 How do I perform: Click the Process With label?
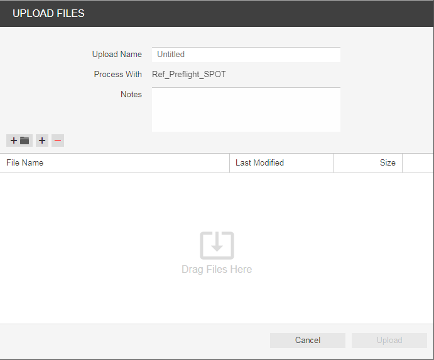(x=117, y=74)
